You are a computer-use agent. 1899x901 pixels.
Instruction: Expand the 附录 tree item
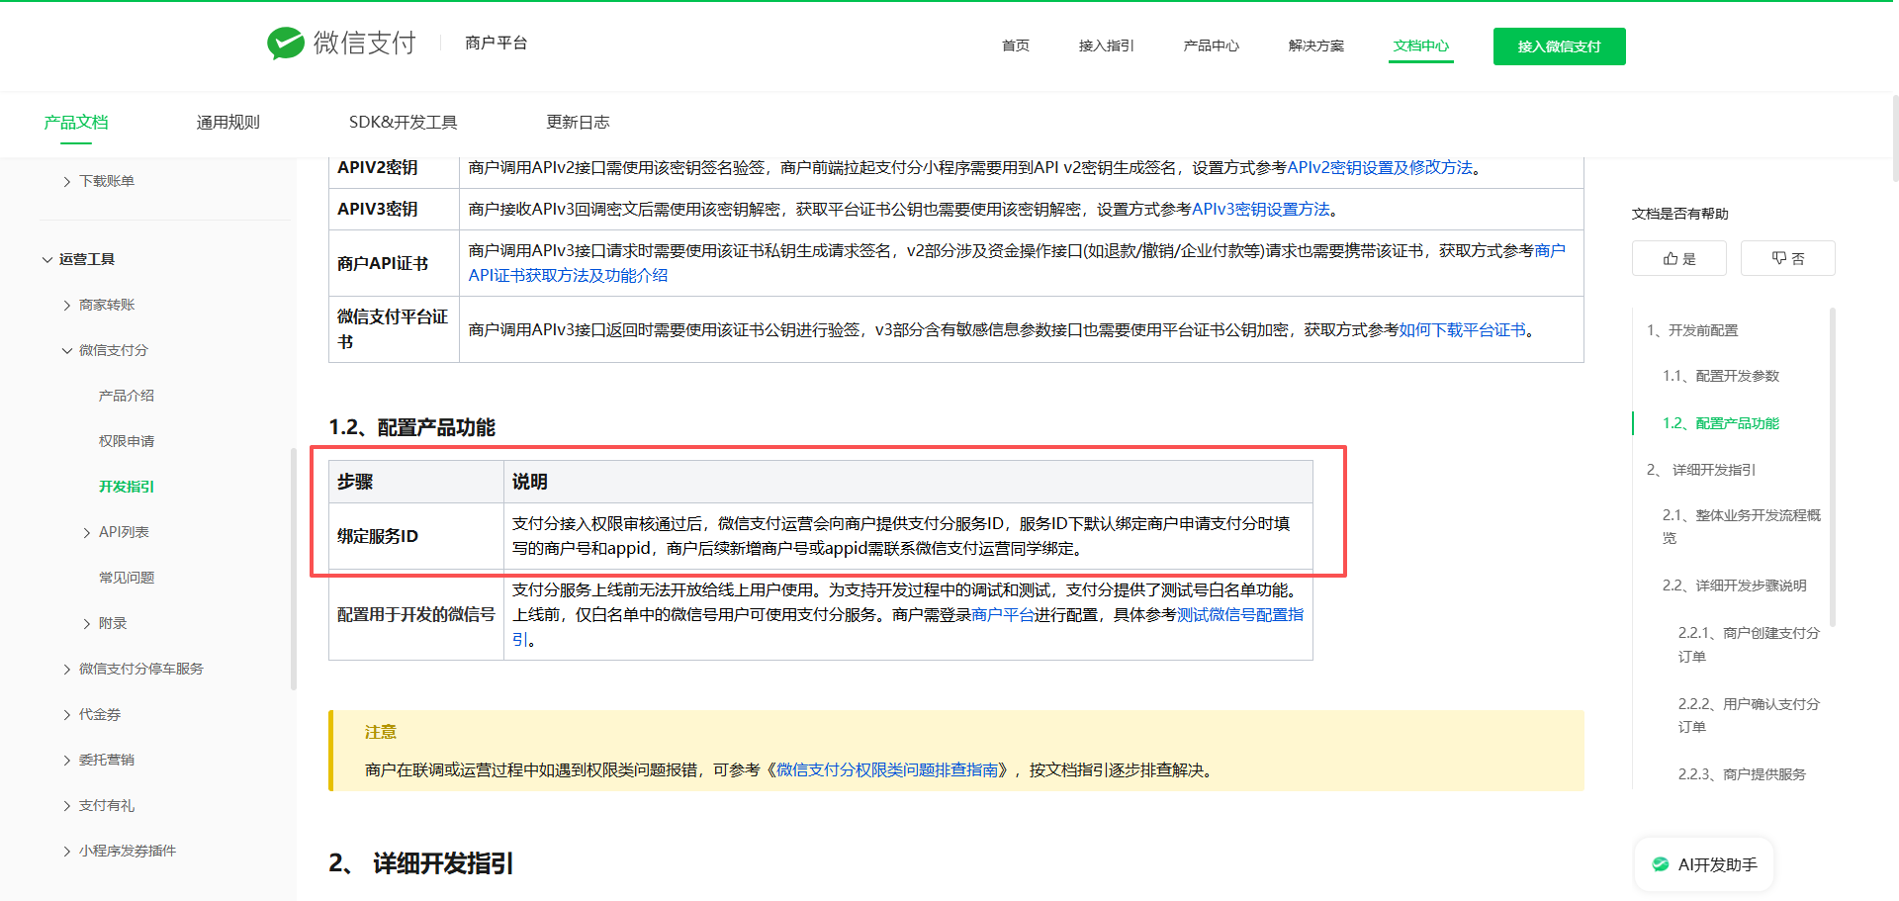[87, 623]
